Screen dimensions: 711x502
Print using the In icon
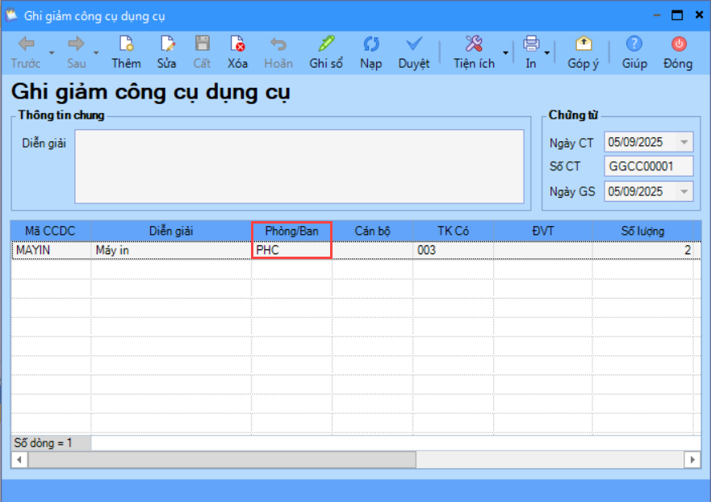pos(531,52)
